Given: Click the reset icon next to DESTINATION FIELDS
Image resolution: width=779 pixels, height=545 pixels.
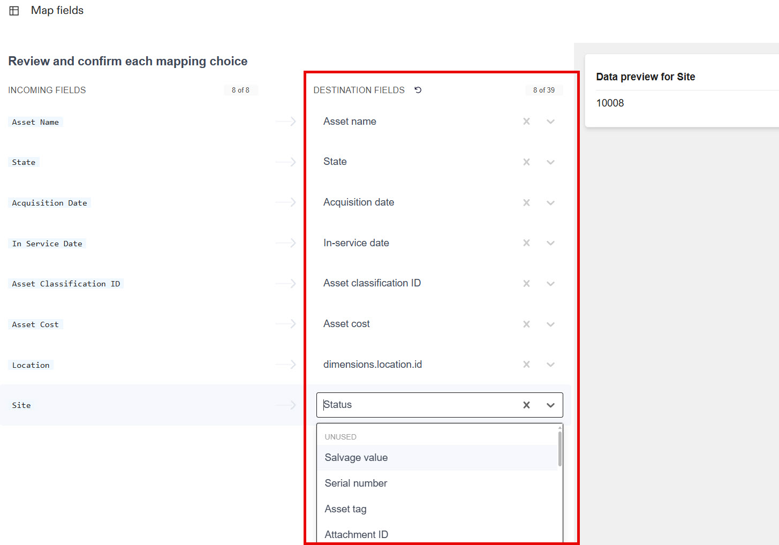Looking at the screenshot, I should [x=418, y=90].
